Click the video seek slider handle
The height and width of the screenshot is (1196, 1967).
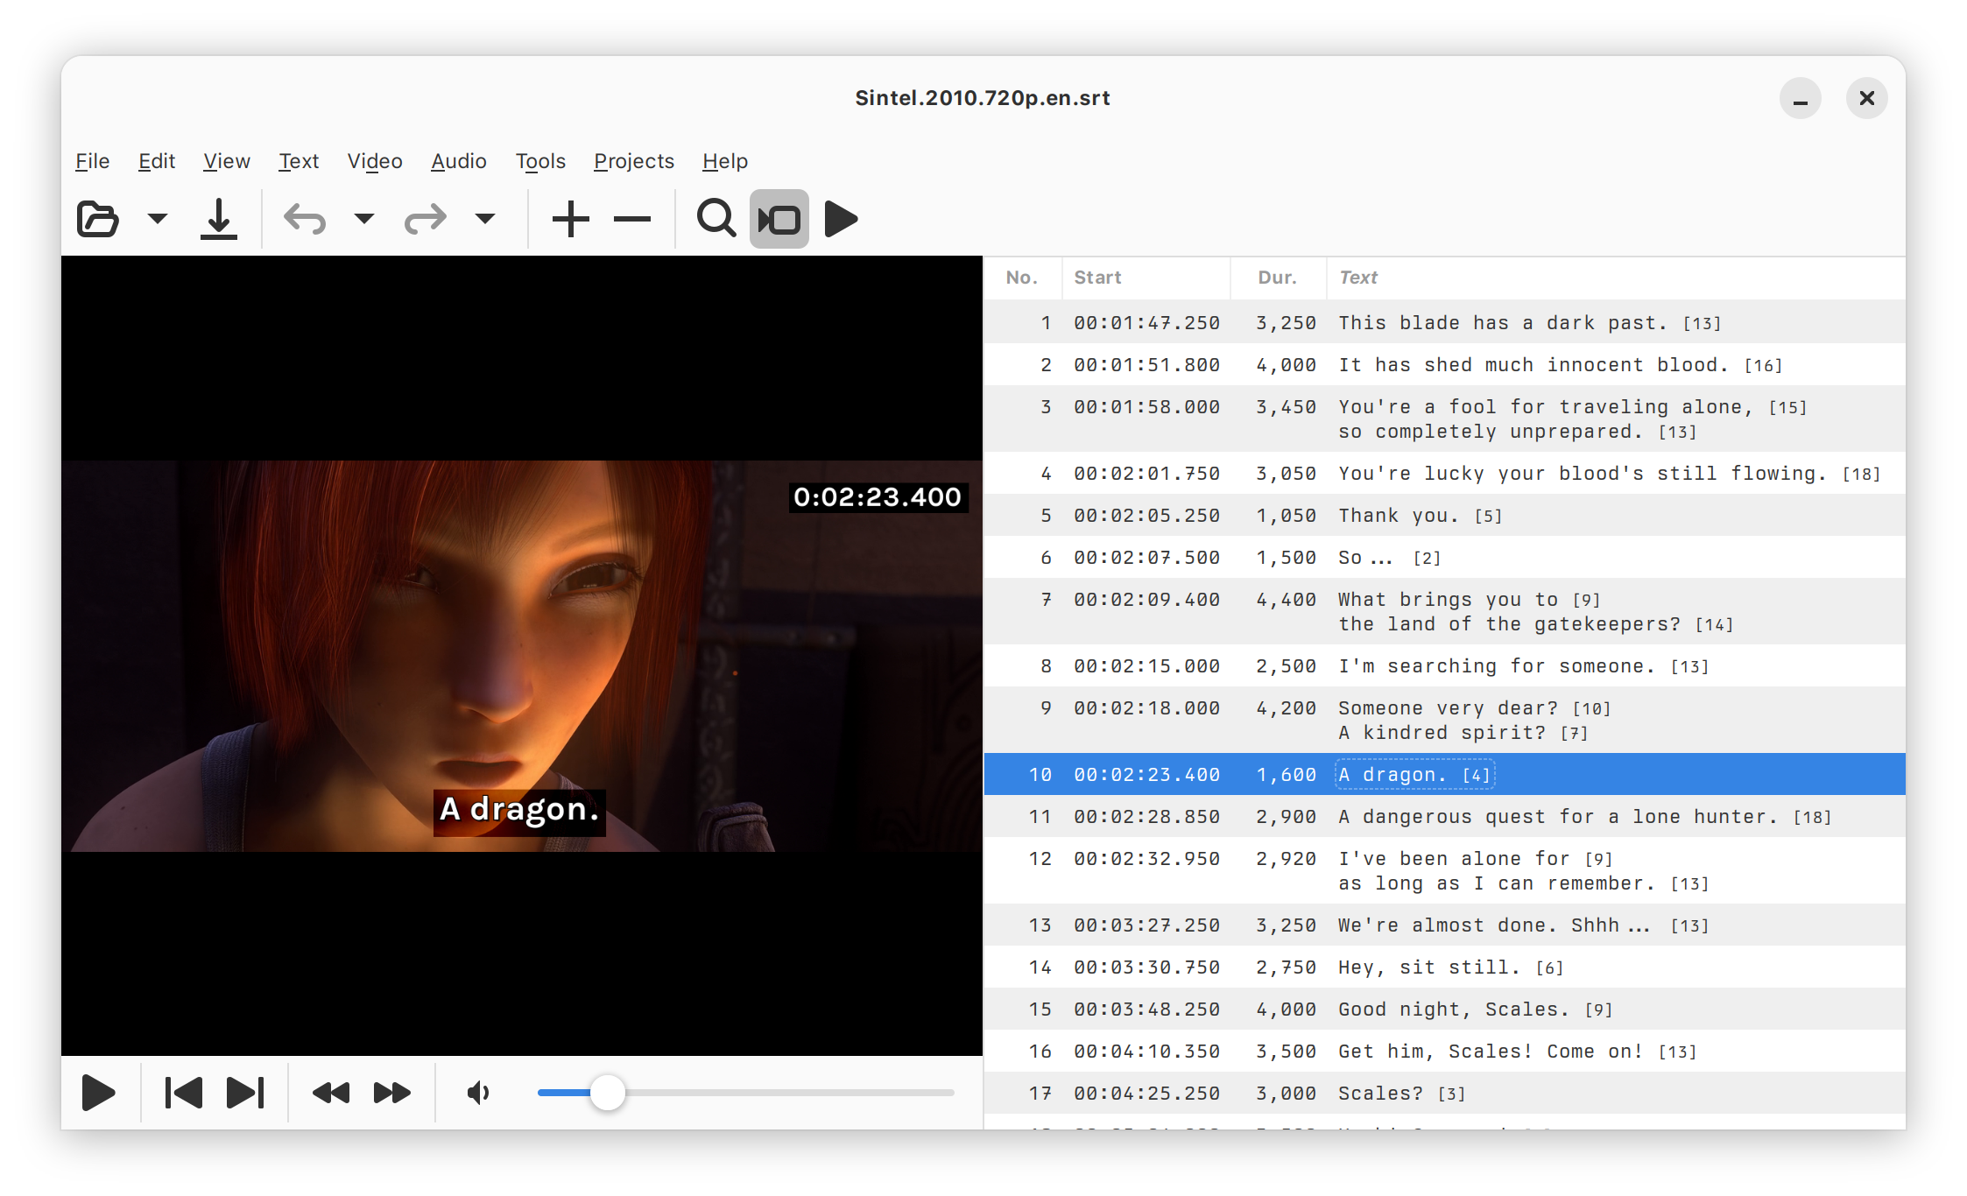point(607,1093)
